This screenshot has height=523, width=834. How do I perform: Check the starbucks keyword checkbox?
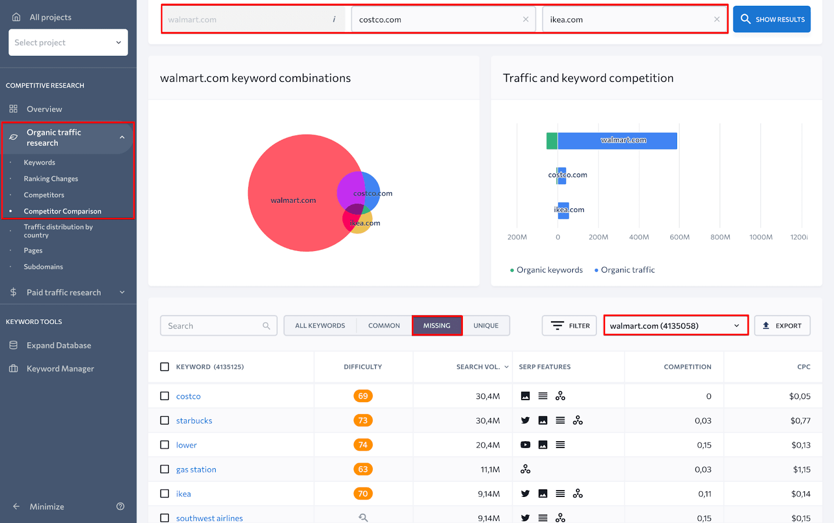point(165,420)
